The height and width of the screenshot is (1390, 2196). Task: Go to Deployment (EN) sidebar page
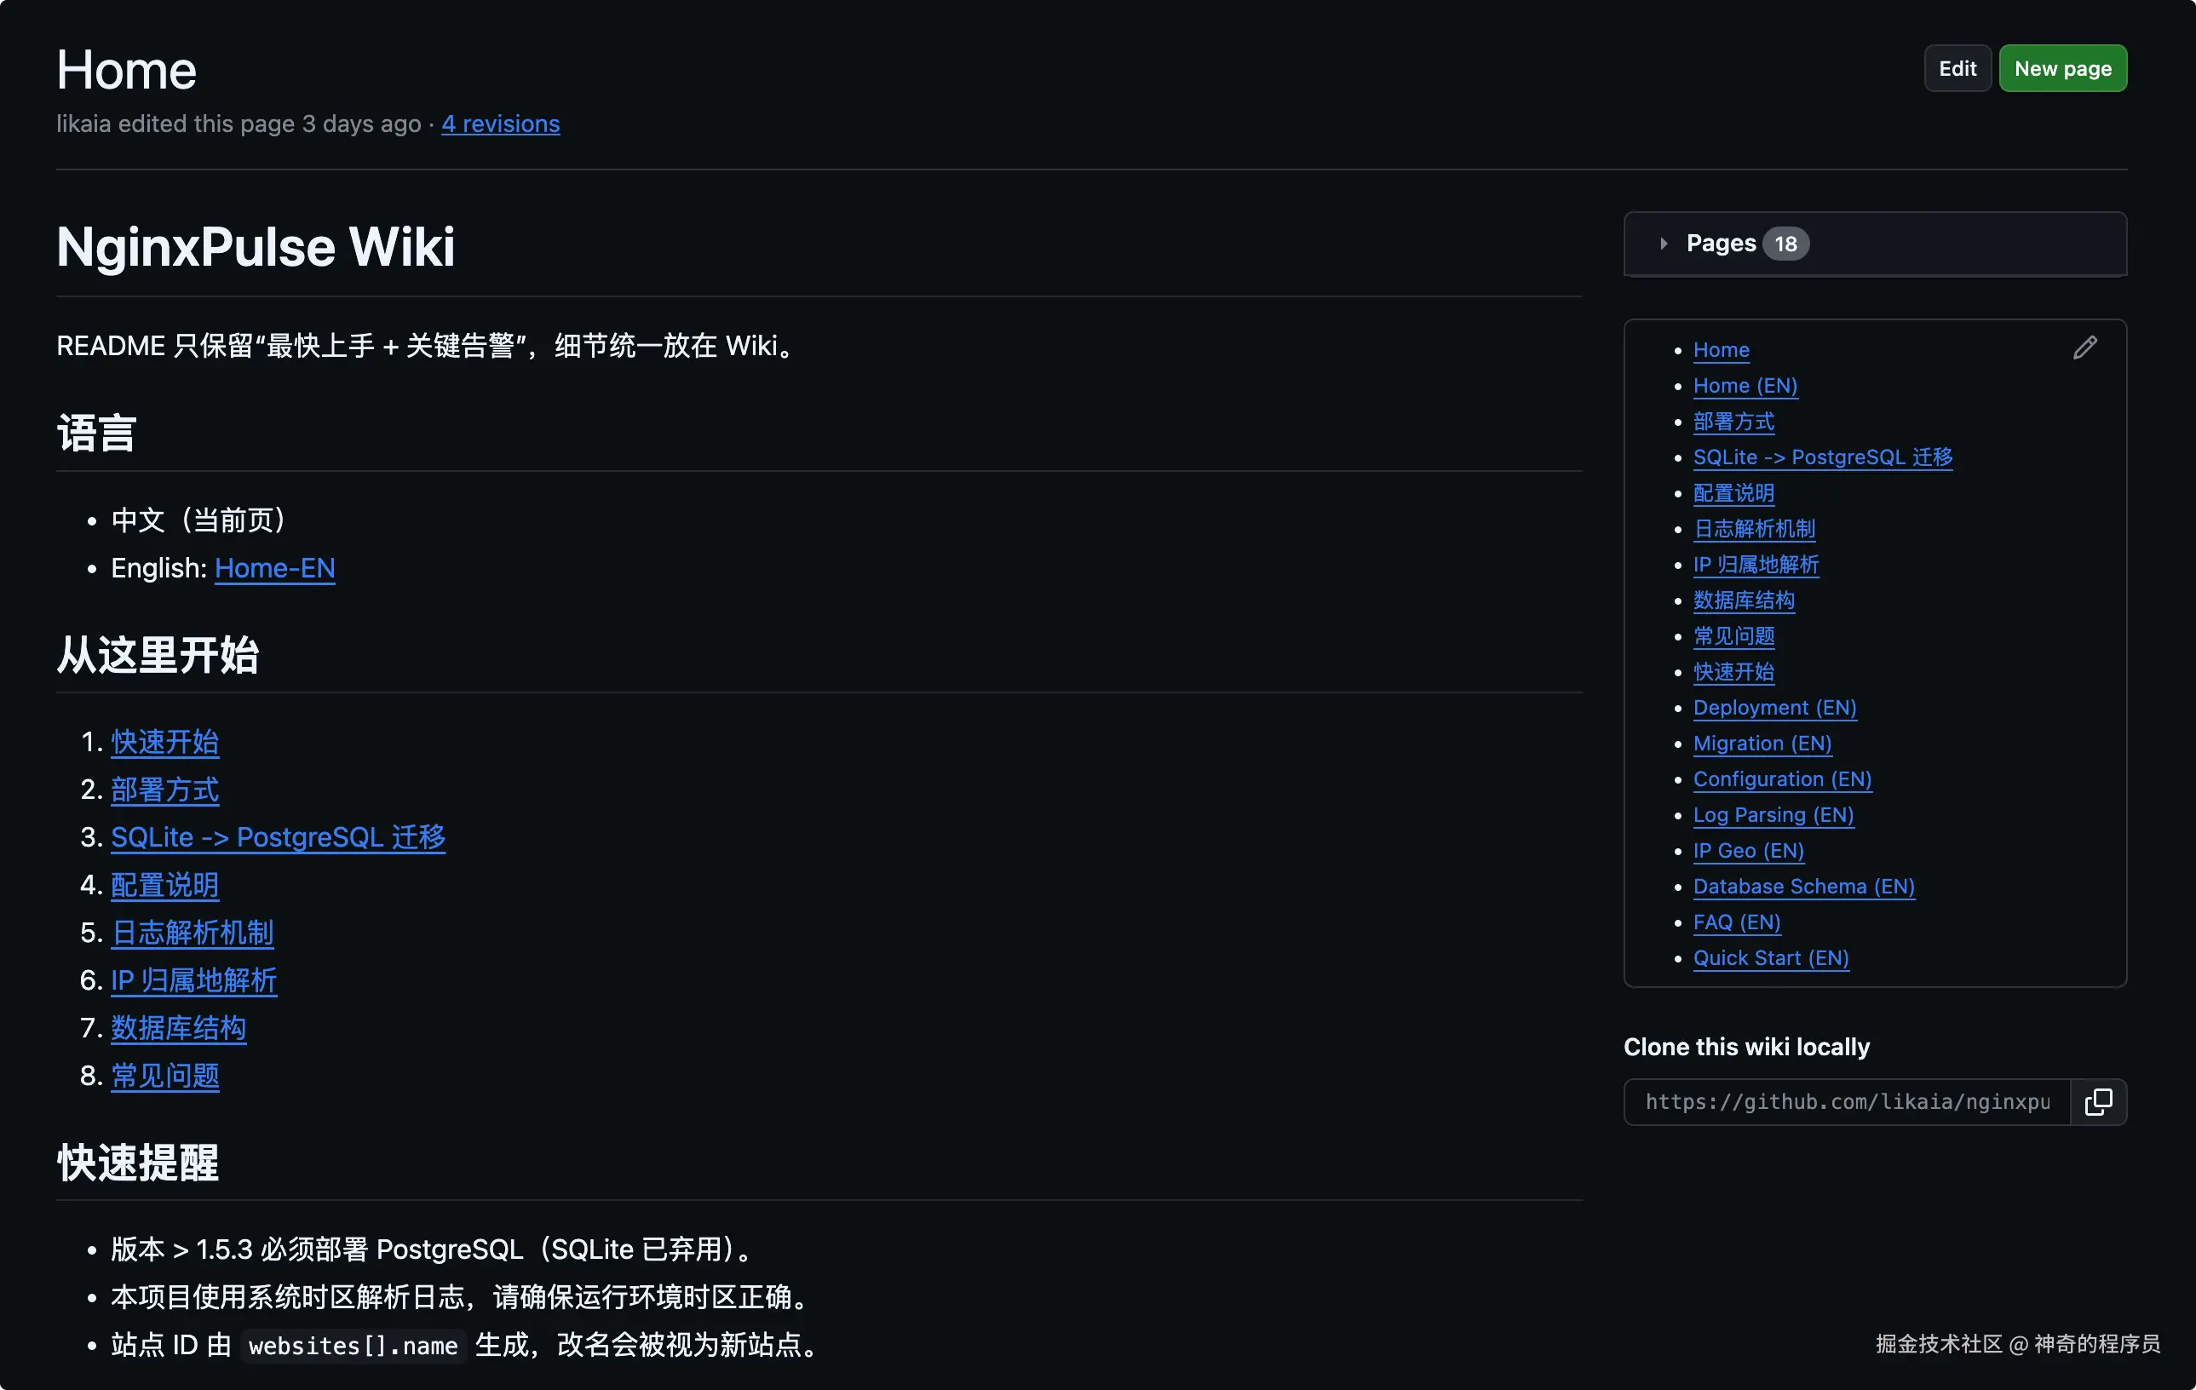[x=1773, y=708]
